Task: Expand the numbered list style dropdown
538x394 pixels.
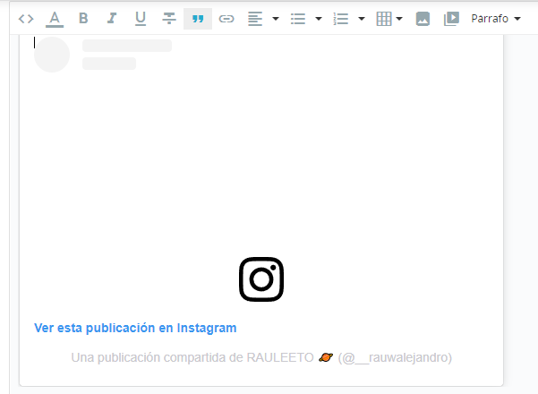Action: pyautogui.click(x=362, y=19)
